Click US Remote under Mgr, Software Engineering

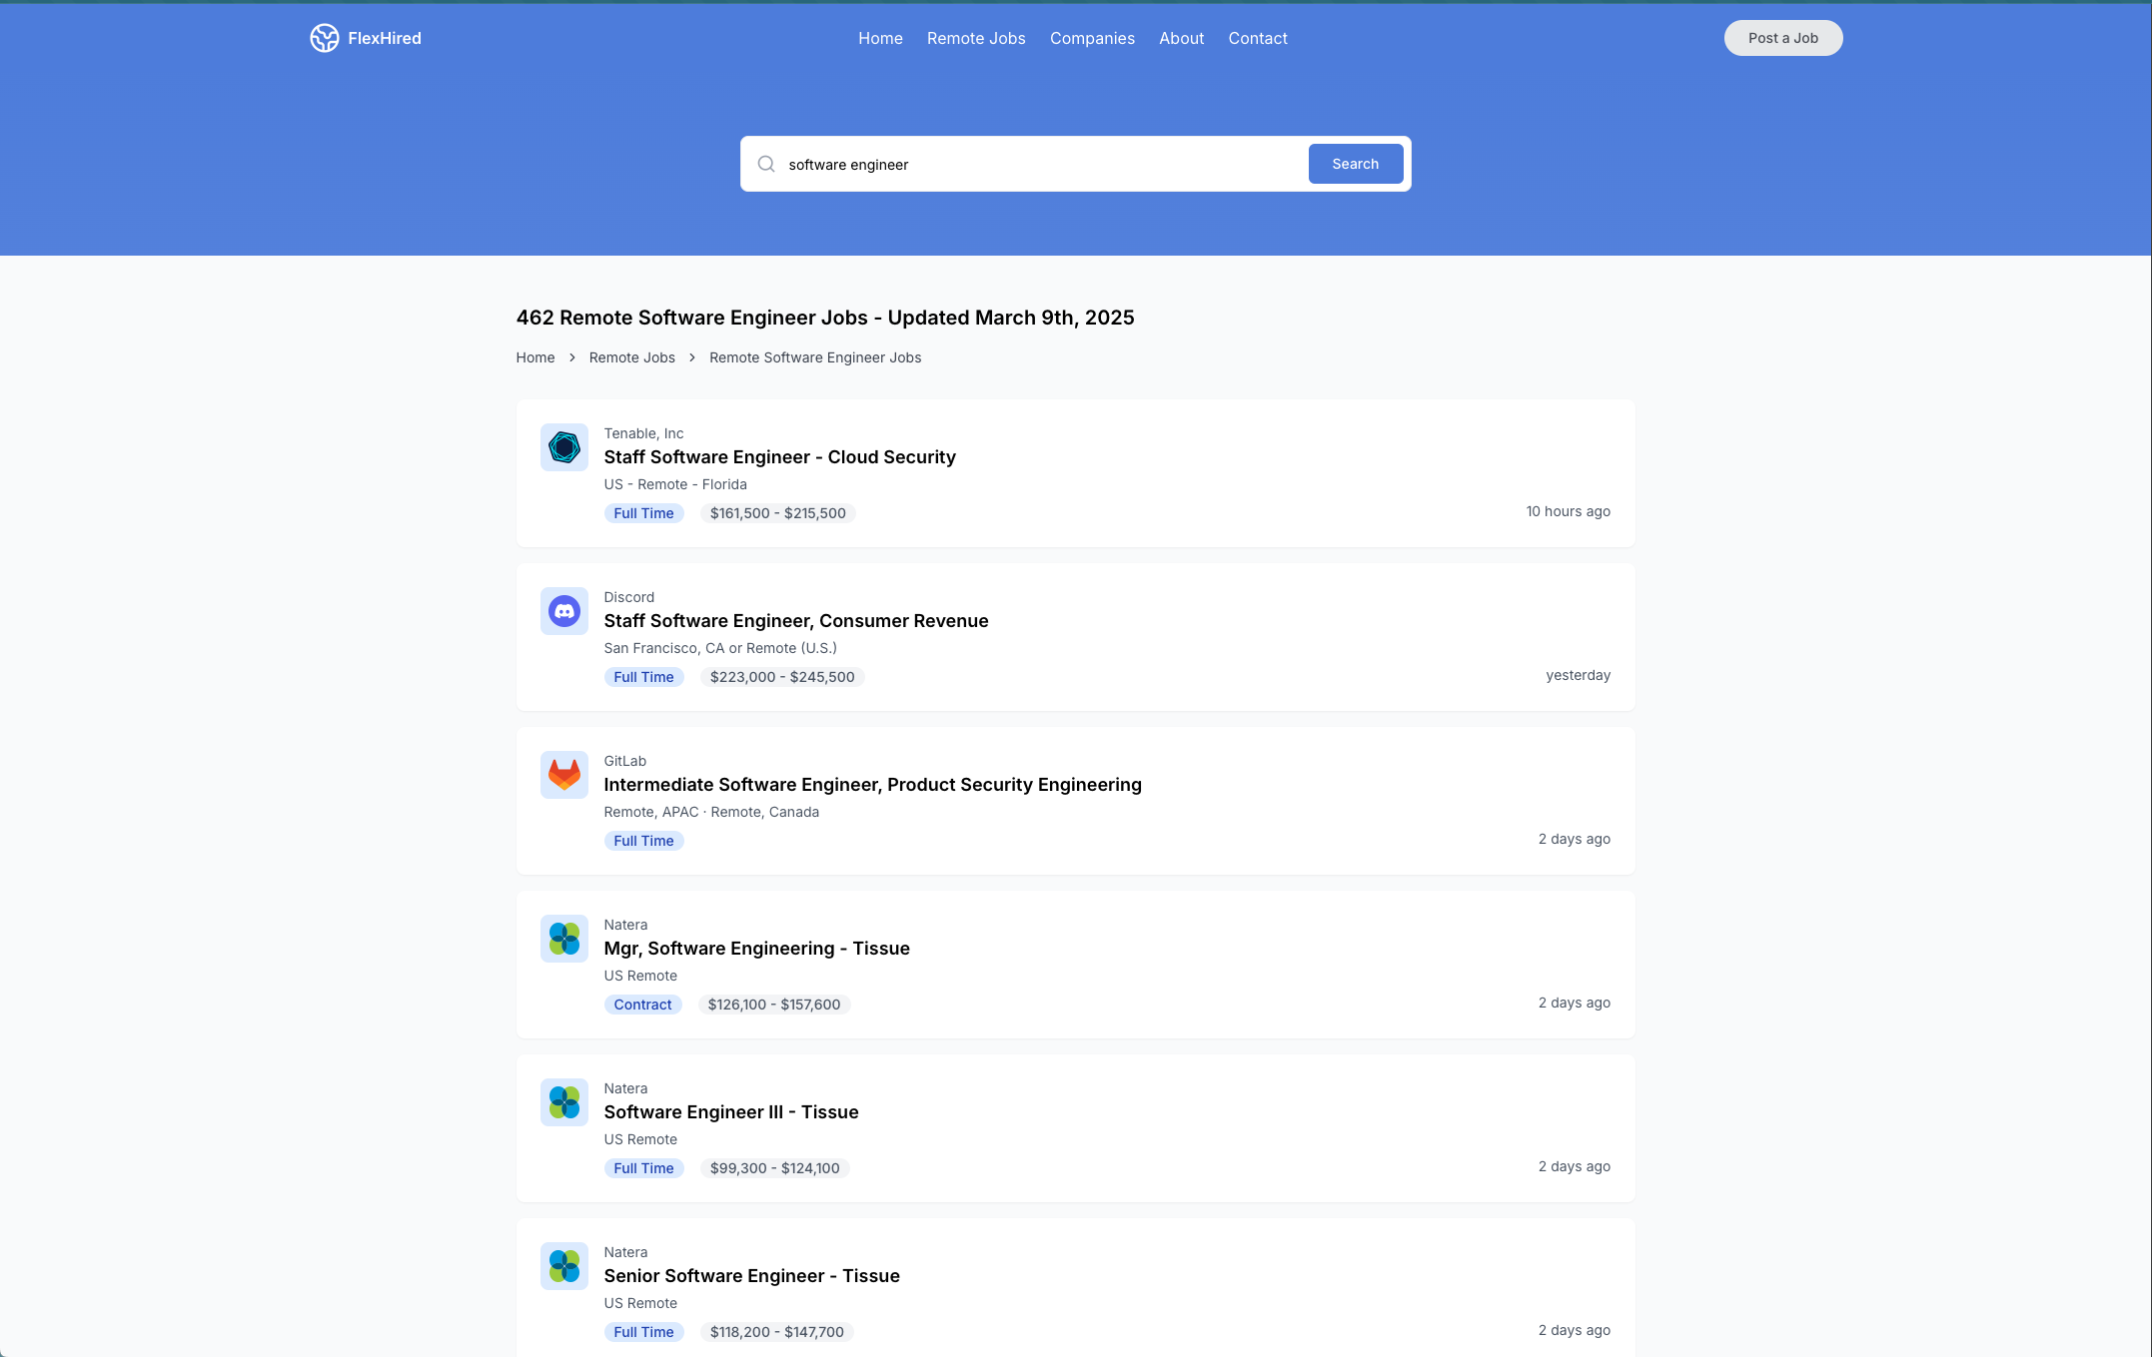coord(640,976)
